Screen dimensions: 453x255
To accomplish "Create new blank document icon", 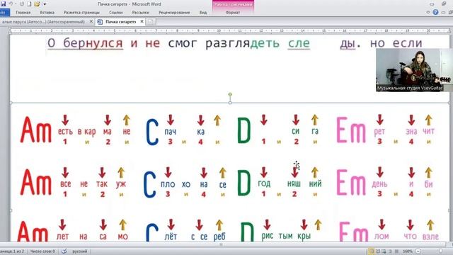I will pos(29,4).
